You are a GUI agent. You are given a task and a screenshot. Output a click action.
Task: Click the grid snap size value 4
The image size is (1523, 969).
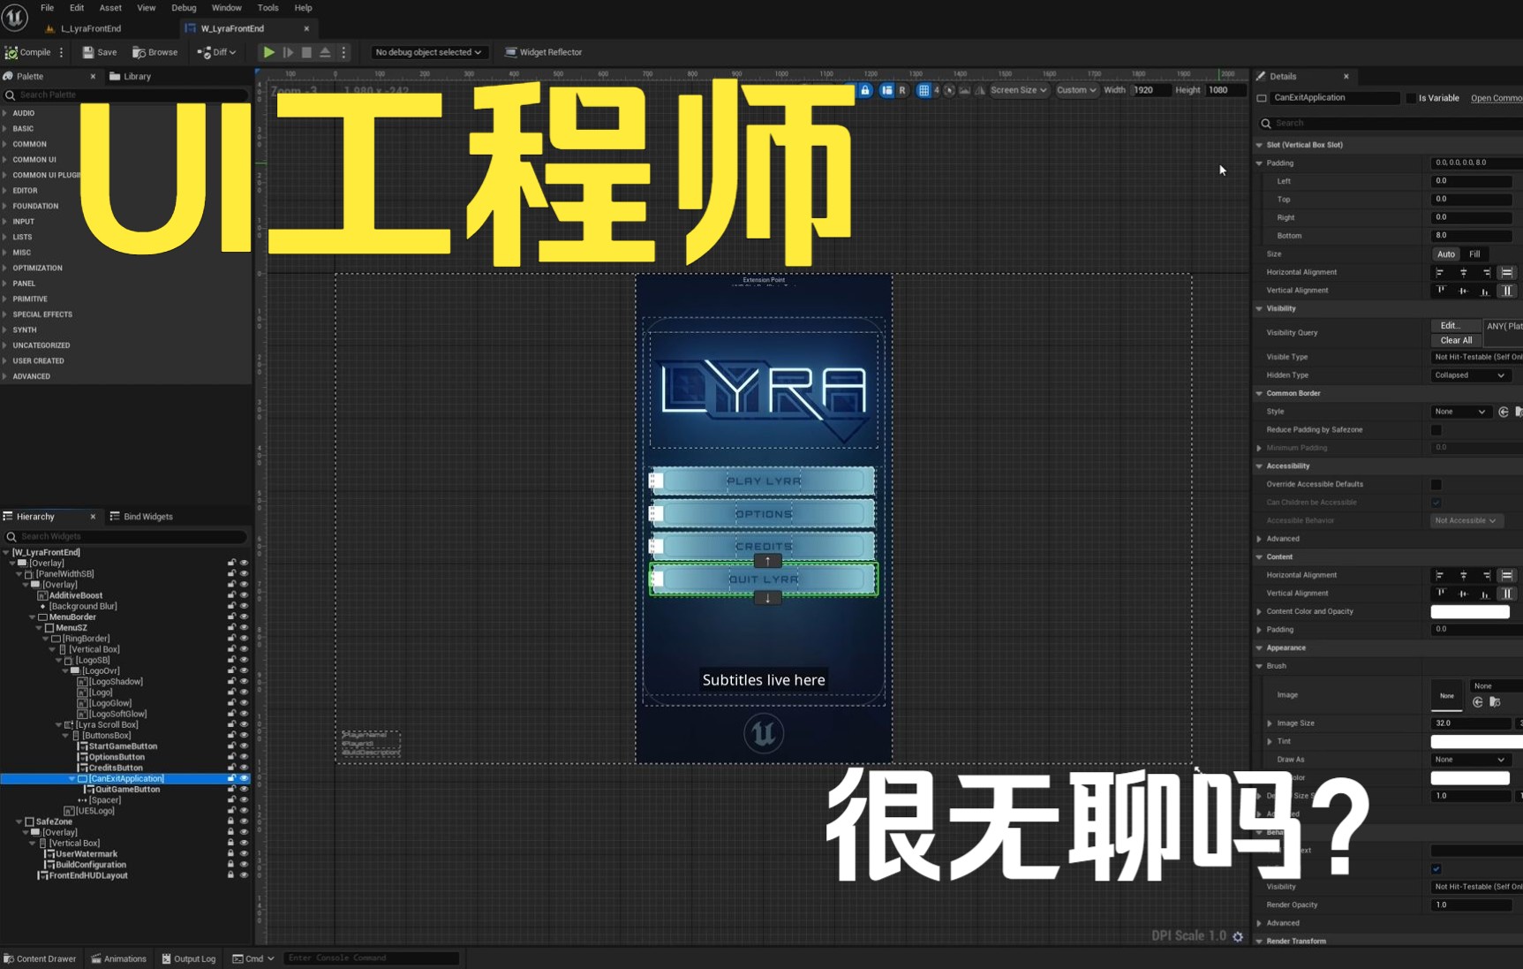coord(937,90)
